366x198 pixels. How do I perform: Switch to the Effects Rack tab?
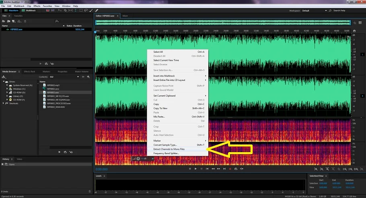29,72
